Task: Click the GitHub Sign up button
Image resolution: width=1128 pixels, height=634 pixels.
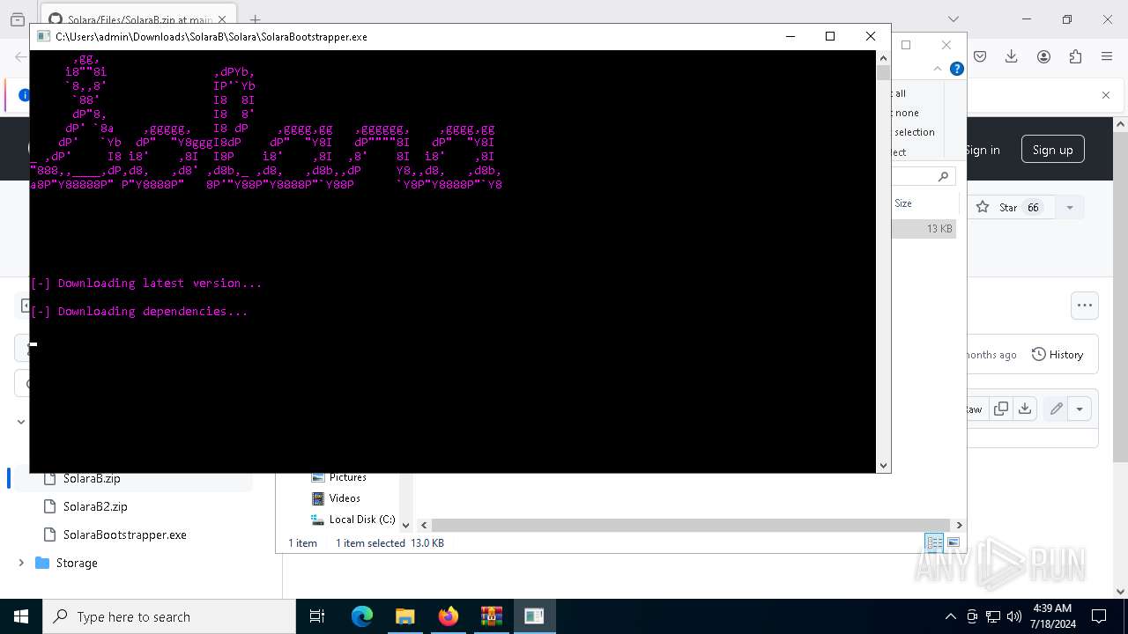Action: pyautogui.click(x=1052, y=150)
